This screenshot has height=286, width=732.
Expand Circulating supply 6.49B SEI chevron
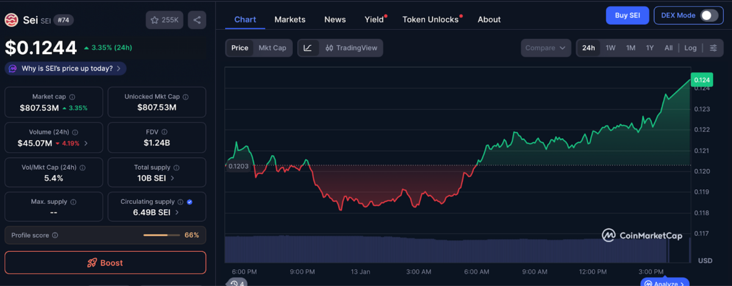[178, 212]
